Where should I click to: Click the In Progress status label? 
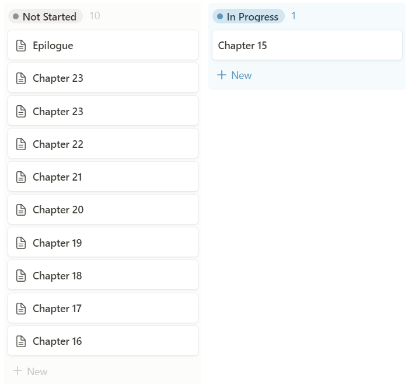tap(252, 16)
